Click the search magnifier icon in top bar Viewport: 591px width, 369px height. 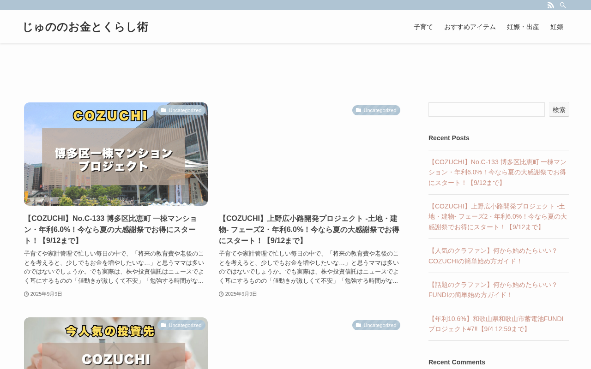pyautogui.click(x=563, y=5)
